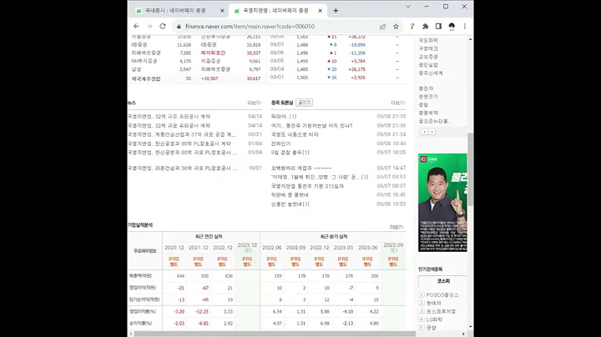Click 글쓰기 button in 종목 토론실
This screenshot has width=601, height=337.
(305, 103)
